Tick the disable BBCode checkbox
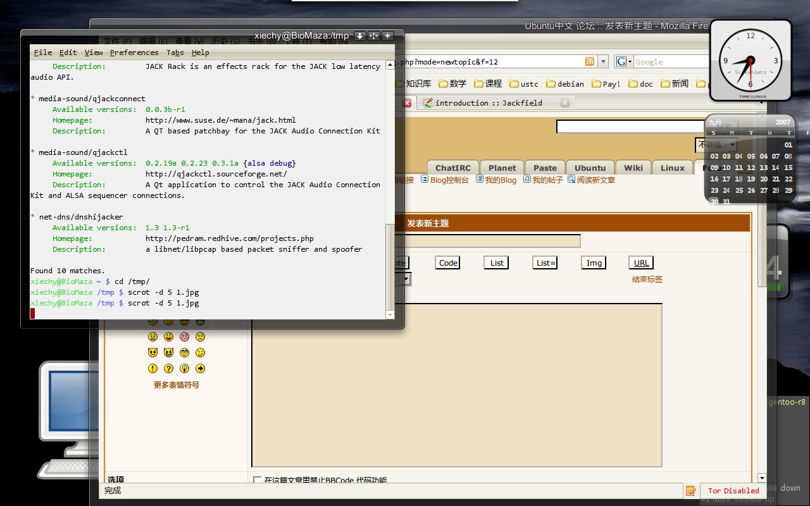 pos(258,481)
